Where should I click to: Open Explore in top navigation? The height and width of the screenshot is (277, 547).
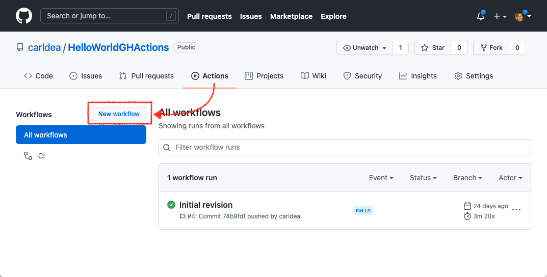click(333, 16)
